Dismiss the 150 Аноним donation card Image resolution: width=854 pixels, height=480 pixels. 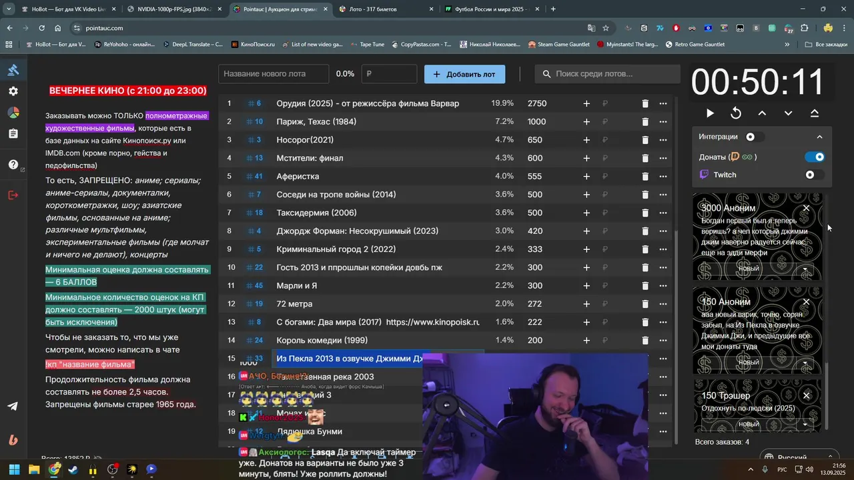click(806, 302)
